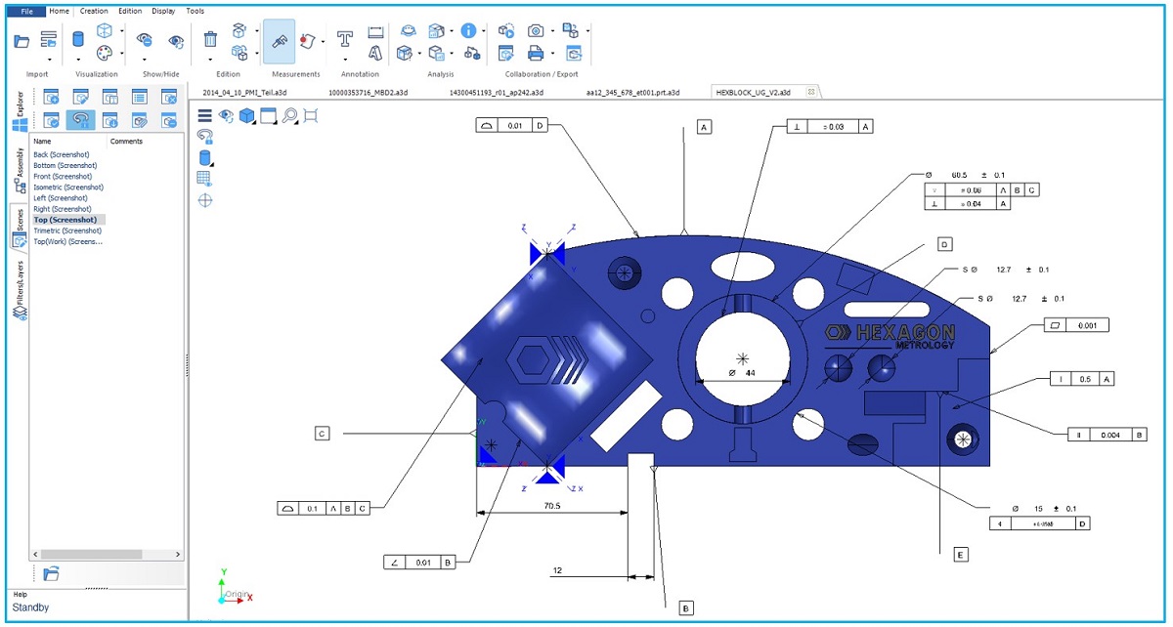Click the camera snapshot icon in Collaboration / Export
Screen dimensions: 1173x627
coord(536,31)
